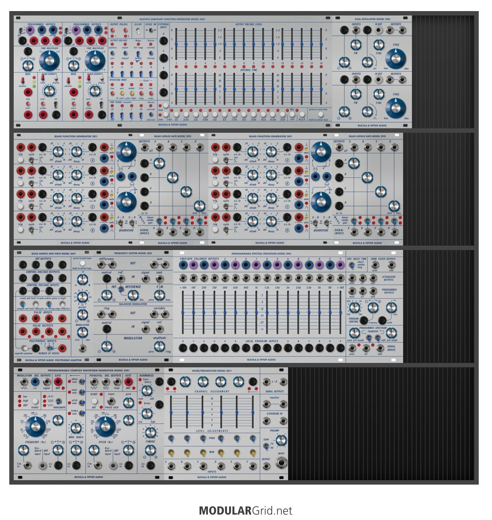
Task: Click the preamp OUTPUT jack
Action: pyautogui.click(x=266, y=466)
